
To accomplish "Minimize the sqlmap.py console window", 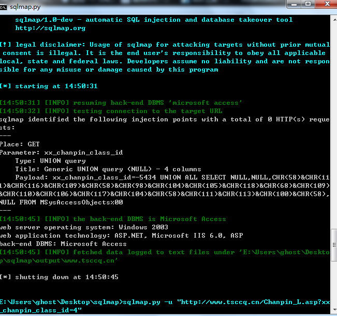I will (294, 4).
